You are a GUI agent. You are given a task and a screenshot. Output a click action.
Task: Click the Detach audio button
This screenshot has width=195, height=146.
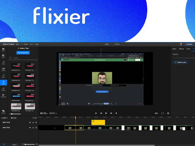coord(180,62)
